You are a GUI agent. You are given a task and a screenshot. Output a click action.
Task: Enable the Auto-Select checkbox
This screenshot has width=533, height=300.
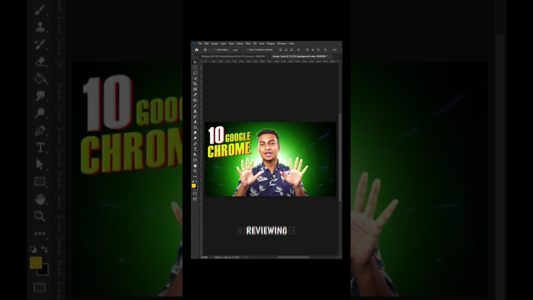coord(215,50)
